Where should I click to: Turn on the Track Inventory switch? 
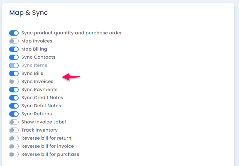pos(14,130)
